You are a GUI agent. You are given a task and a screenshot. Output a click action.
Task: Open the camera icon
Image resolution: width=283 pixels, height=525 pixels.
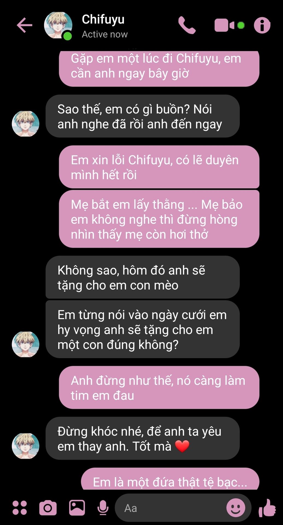48,508
